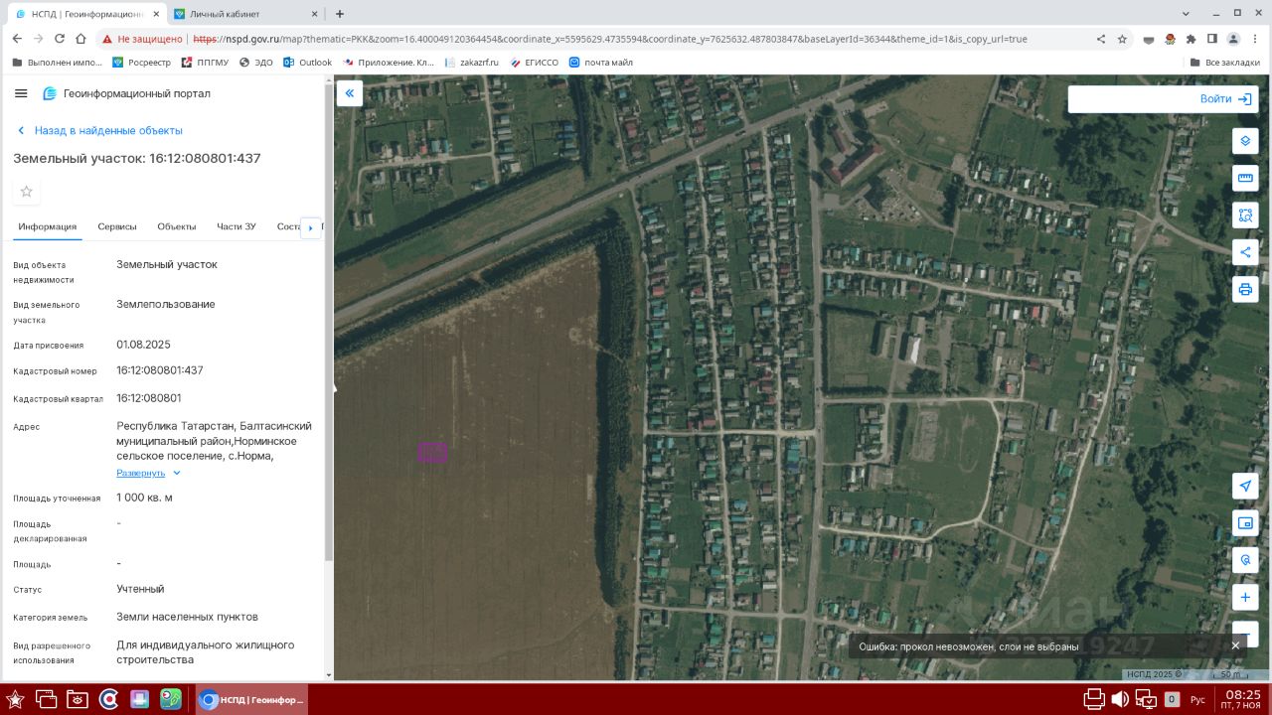The height and width of the screenshot is (715, 1272).
Task: Share the current map view
Action: click(x=1245, y=251)
